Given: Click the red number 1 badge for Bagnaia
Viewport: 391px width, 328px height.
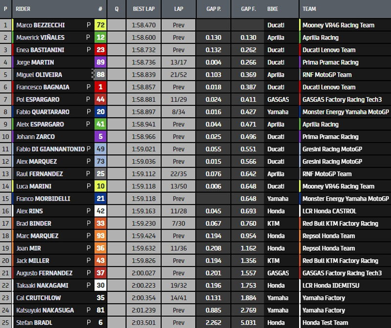Looking at the screenshot, I should tap(101, 87).
